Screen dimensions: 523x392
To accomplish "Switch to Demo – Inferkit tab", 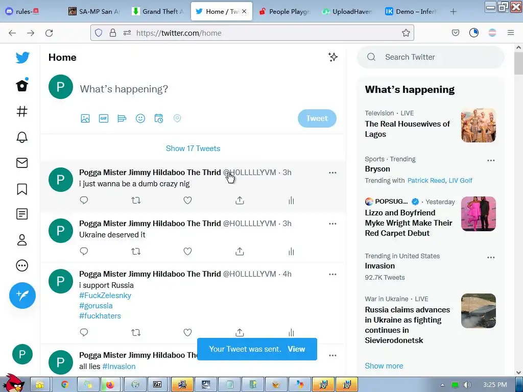I will click(x=411, y=11).
